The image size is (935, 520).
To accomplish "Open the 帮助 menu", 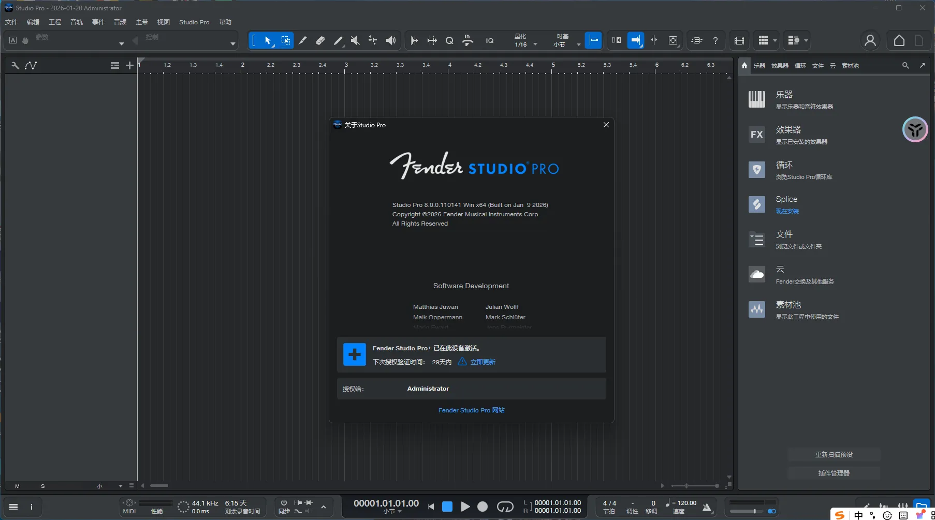I will [224, 22].
